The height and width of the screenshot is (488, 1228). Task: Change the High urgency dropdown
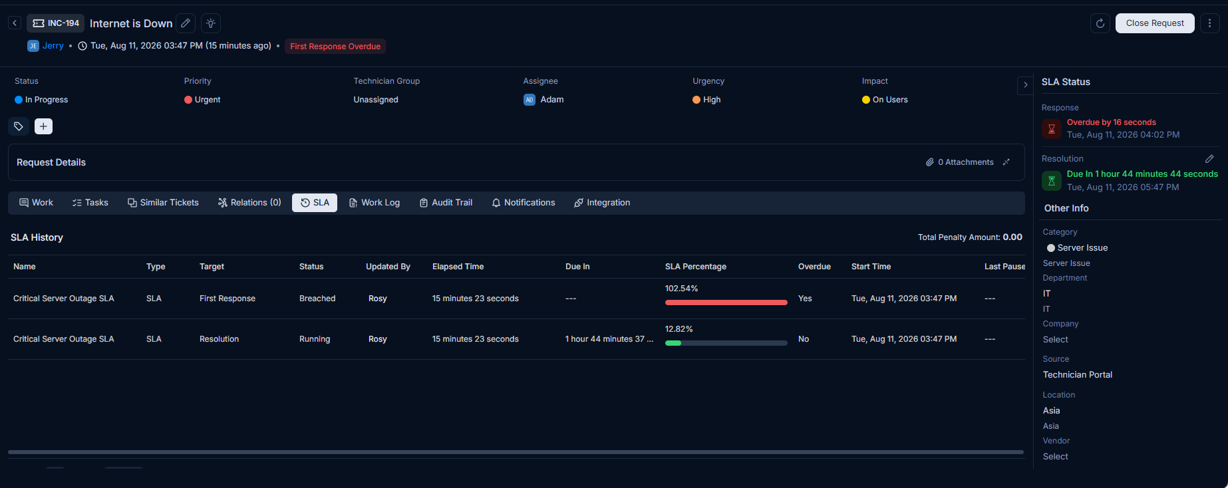click(706, 100)
